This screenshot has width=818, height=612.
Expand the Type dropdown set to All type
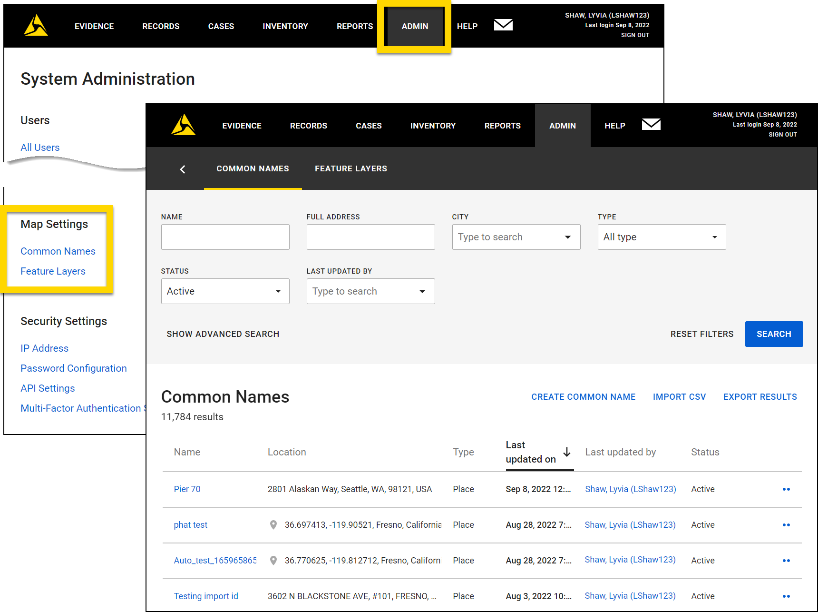click(x=661, y=237)
